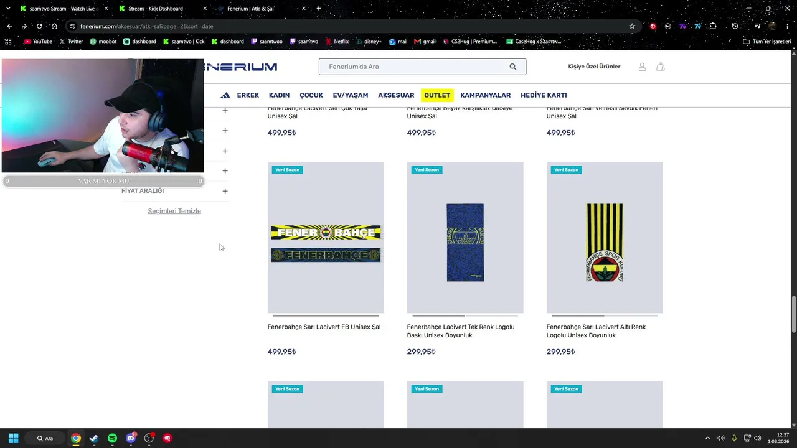Open Discord from the taskbar
This screenshot has height=448, width=797.
(x=131, y=438)
